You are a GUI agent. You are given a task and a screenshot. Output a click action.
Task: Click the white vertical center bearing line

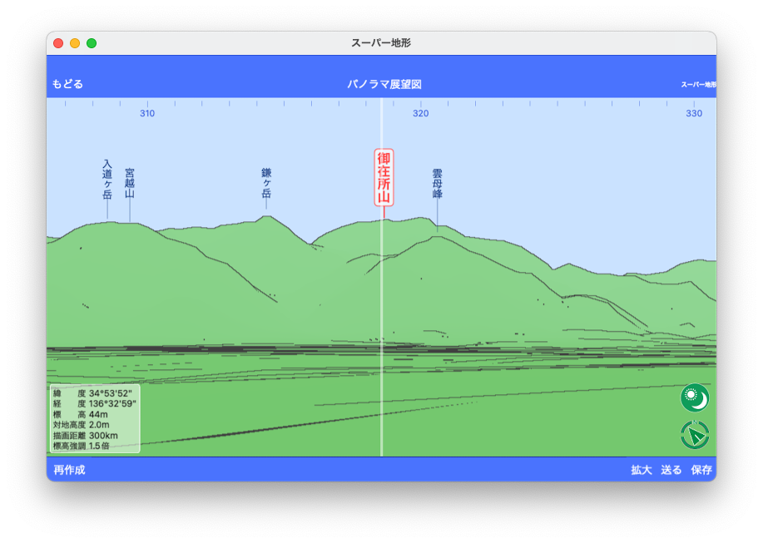[x=381, y=333]
